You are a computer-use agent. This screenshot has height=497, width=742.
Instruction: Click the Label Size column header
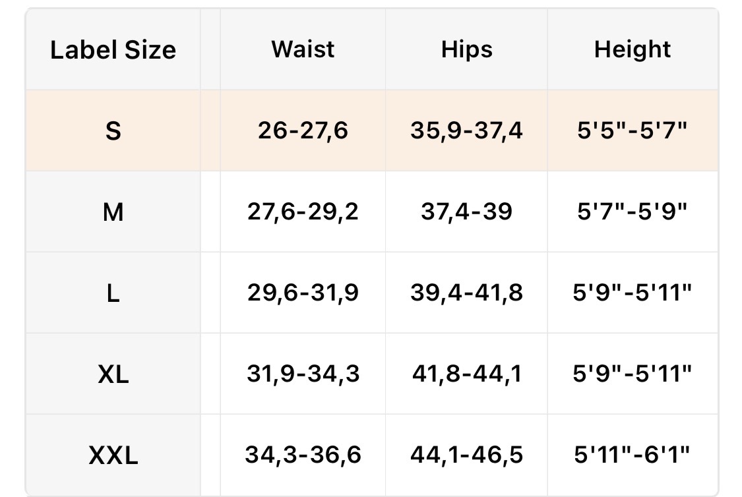pos(113,50)
